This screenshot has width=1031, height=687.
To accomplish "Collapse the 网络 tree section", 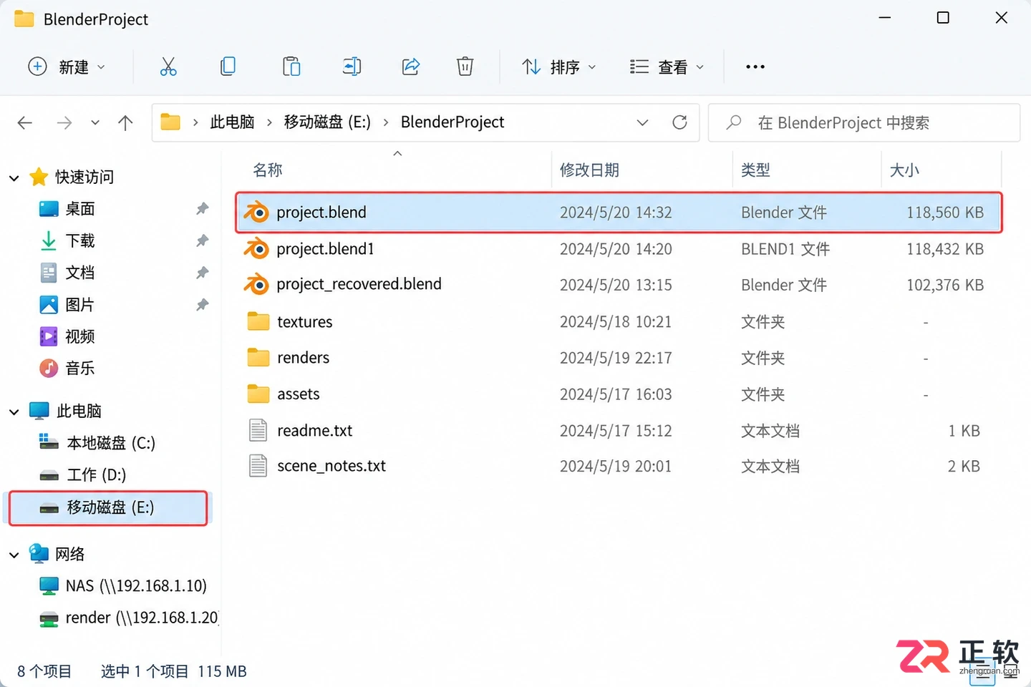I will 14,555.
